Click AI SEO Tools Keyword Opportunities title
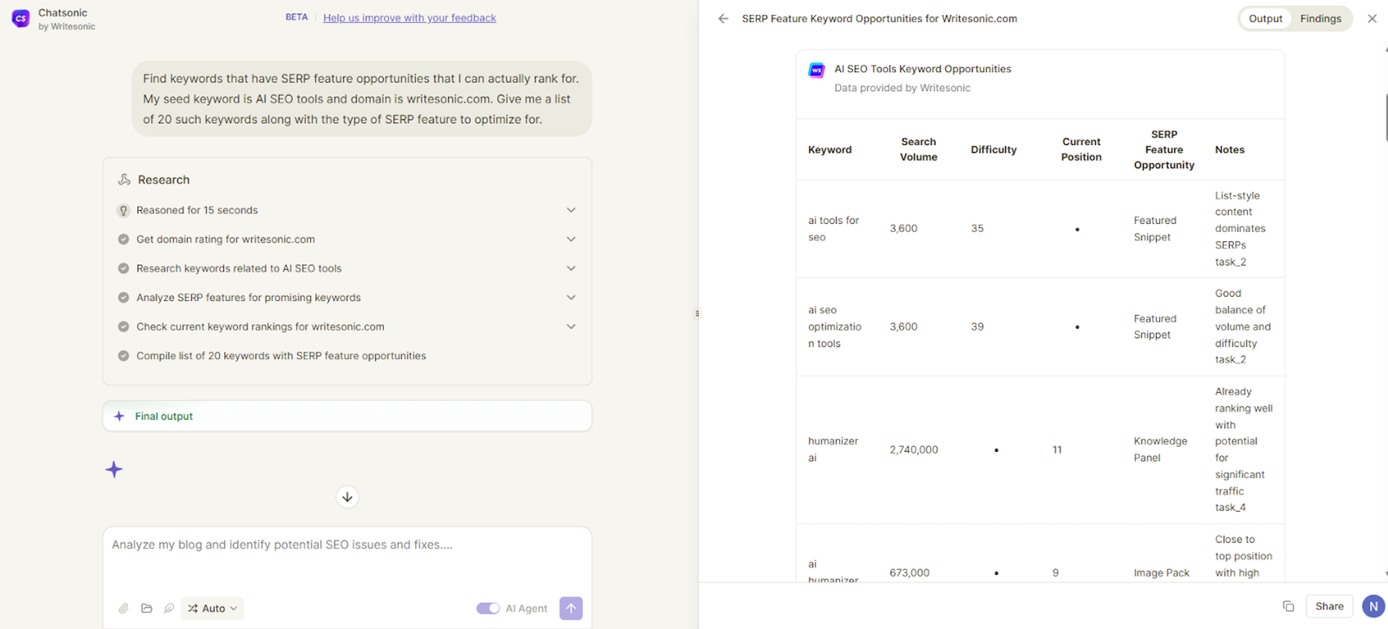 922,69
